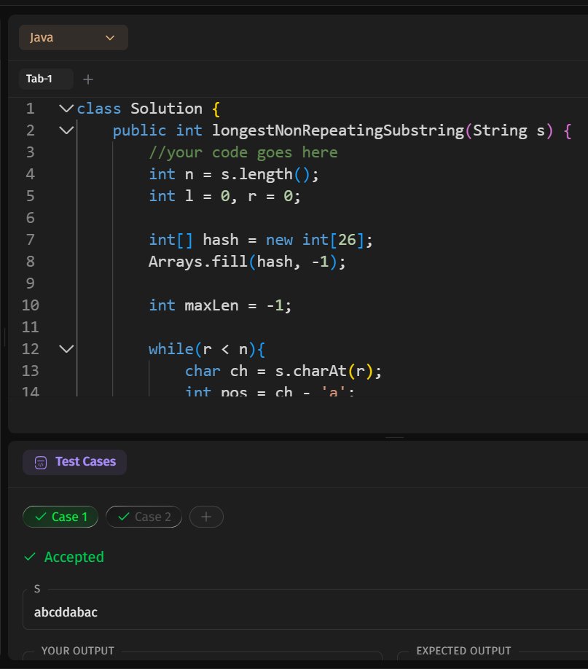Click the comment '//your code goes here'

click(243, 152)
